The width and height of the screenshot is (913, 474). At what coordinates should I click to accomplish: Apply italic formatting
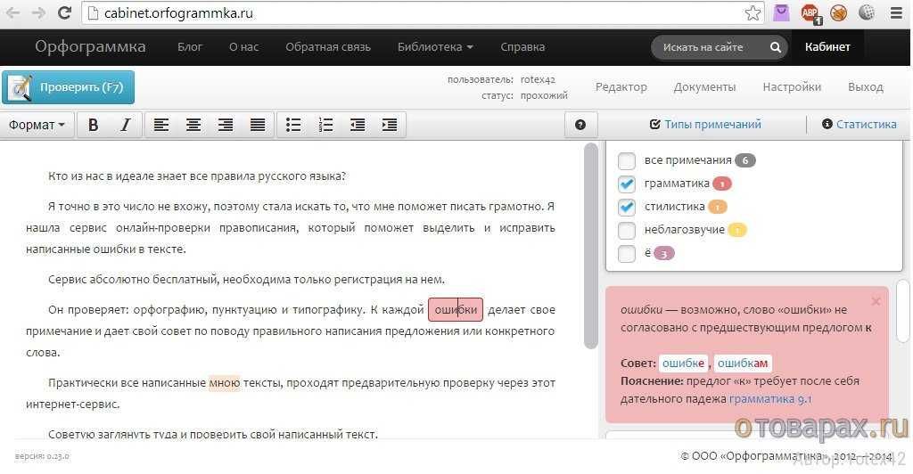(x=125, y=125)
